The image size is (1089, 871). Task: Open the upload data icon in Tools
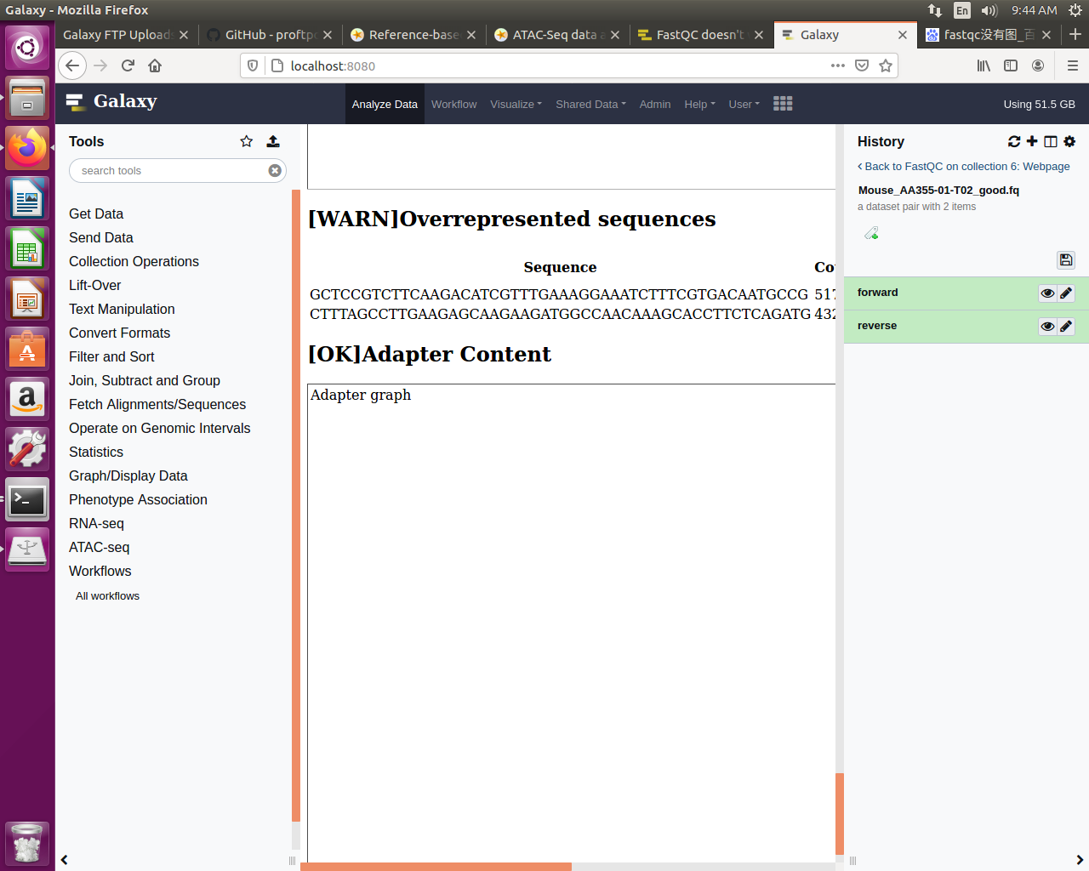tap(273, 141)
